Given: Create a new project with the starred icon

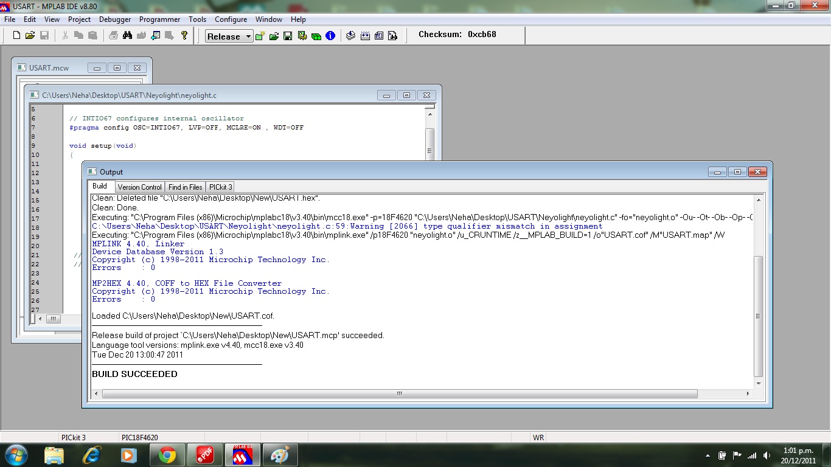Looking at the screenshot, I should point(260,36).
